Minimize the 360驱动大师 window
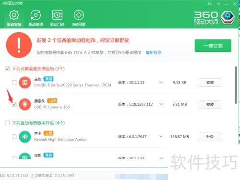The height and width of the screenshot is (180, 240). tap(227, 4)
